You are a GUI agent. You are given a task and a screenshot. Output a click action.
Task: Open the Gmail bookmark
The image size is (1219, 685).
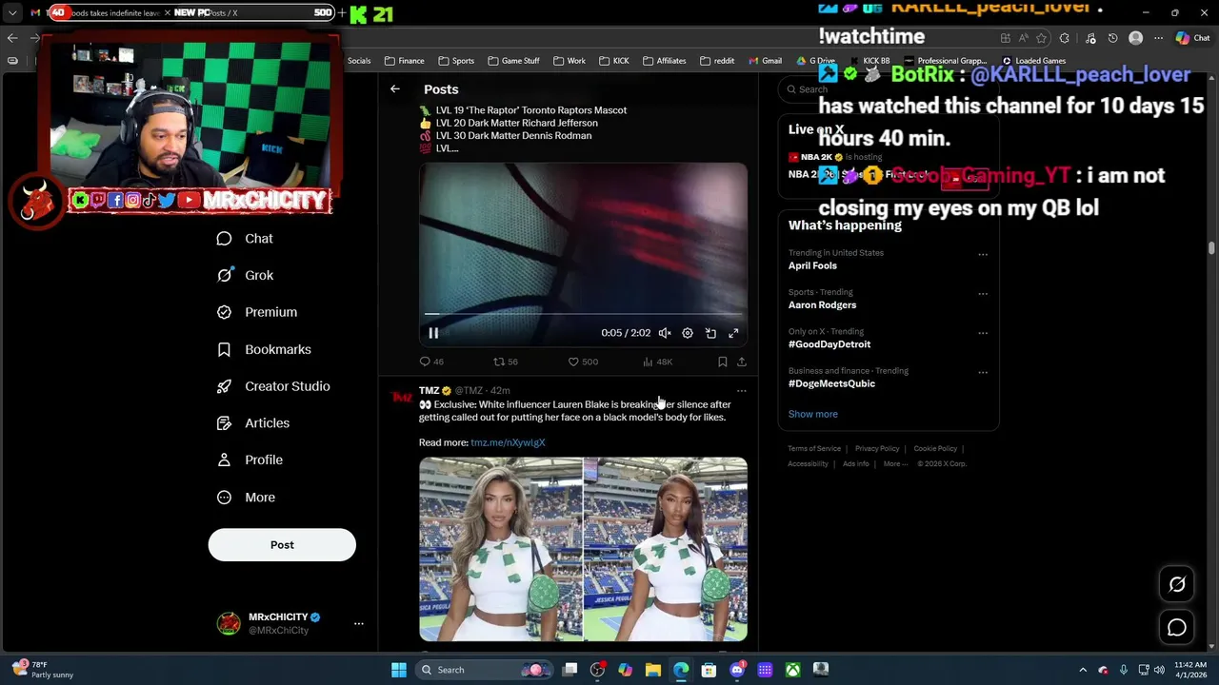765,61
